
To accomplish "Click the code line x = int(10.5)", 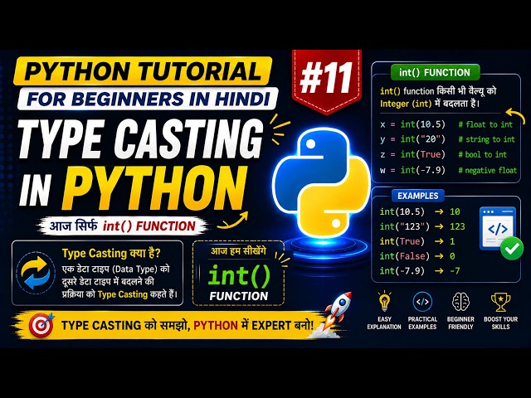I will 412,124.
